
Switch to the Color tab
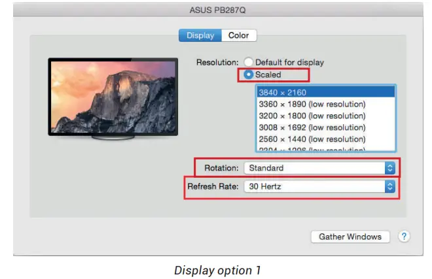[238, 36]
